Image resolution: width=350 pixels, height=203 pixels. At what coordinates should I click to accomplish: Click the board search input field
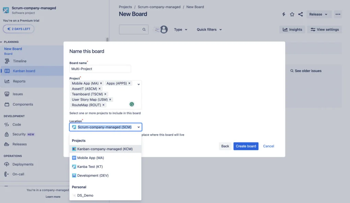(x=133, y=29)
